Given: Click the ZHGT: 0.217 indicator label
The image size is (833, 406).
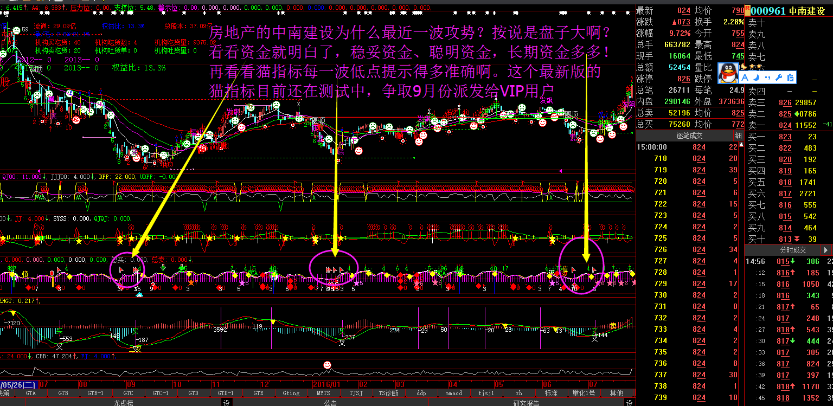Looking at the screenshot, I should [20, 301].
